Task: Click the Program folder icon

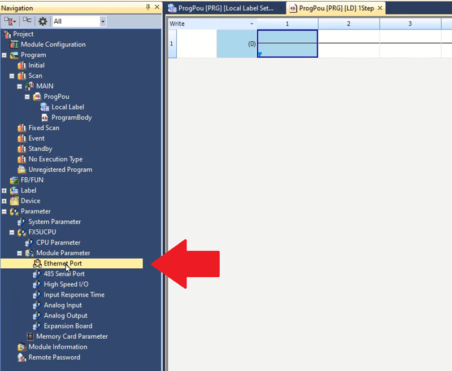Action: pyautogui.click(x=14, y=55)
